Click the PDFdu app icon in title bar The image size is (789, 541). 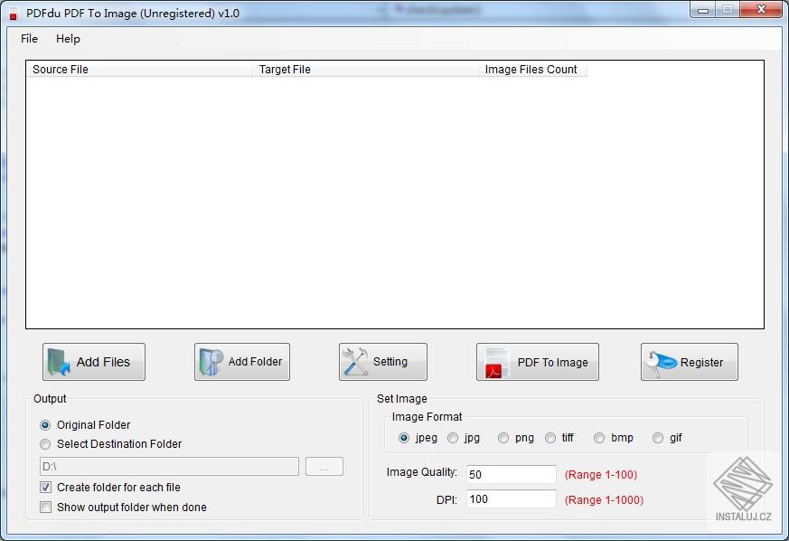pyautogui.click(x=14, y=14)
